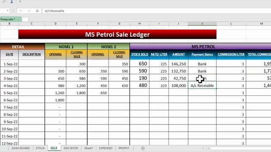Click the NOSEL 2 header cell

coord(108,47)
